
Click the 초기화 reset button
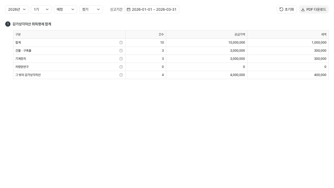click(287, 9)
